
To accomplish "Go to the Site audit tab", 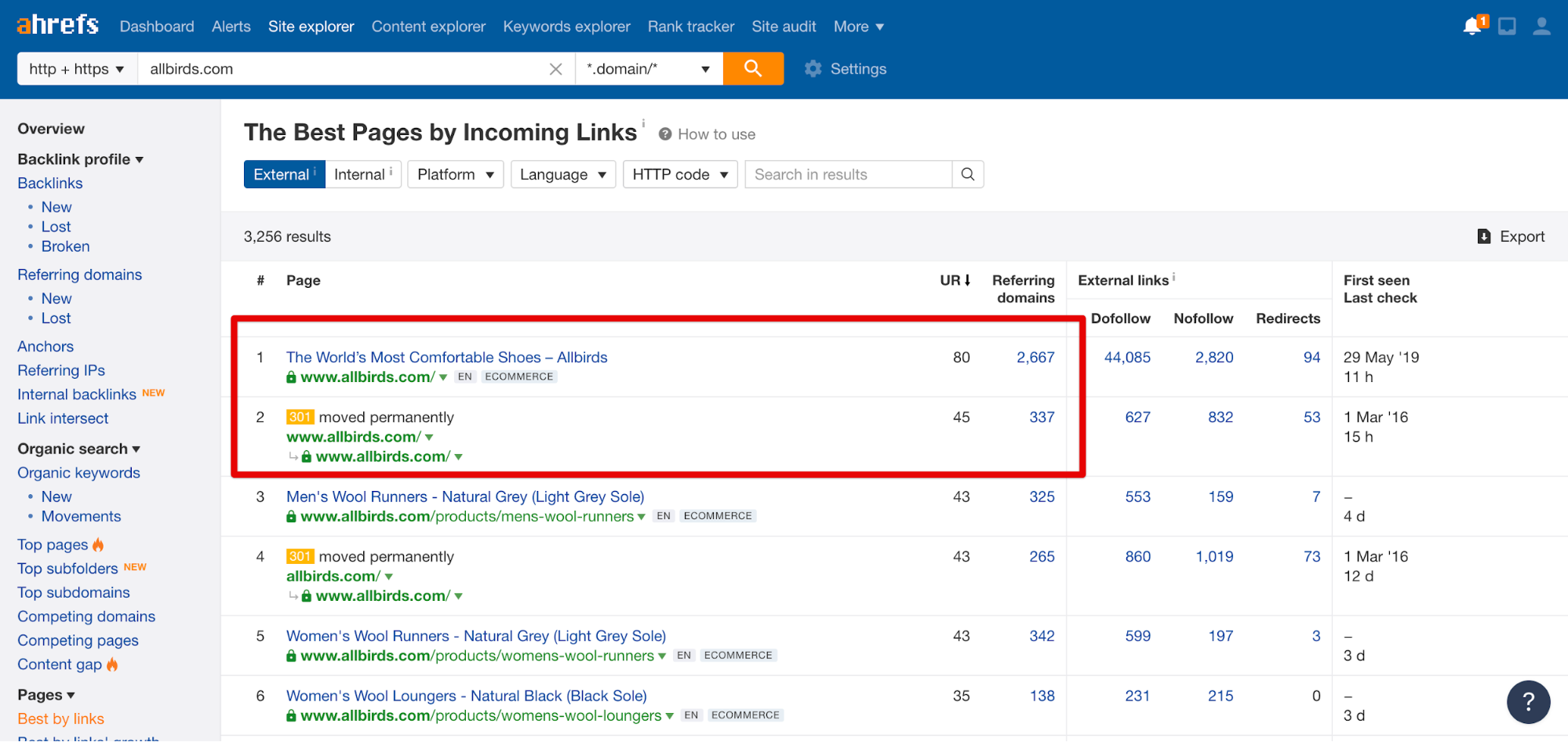I will [783, 27].
